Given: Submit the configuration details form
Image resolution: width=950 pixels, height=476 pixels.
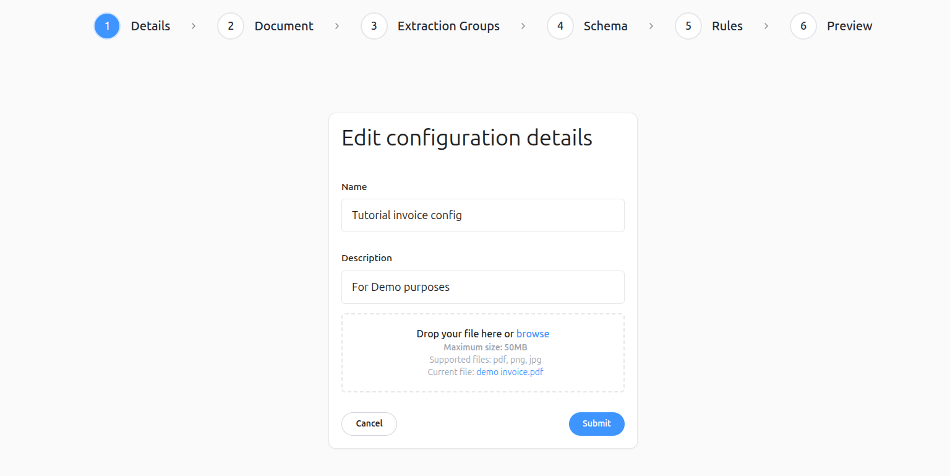Looking at the screenshot, I should 596,423.
